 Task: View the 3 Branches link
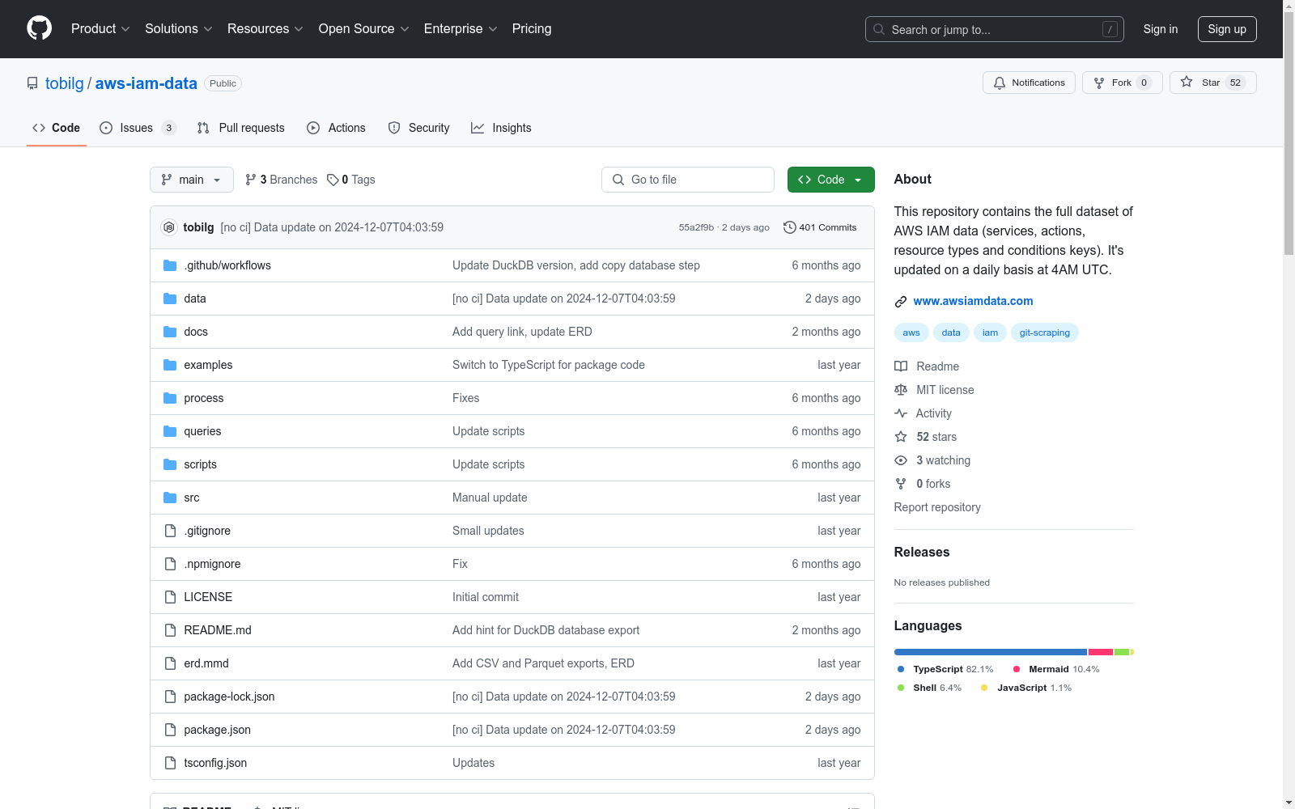click(282, 180)
